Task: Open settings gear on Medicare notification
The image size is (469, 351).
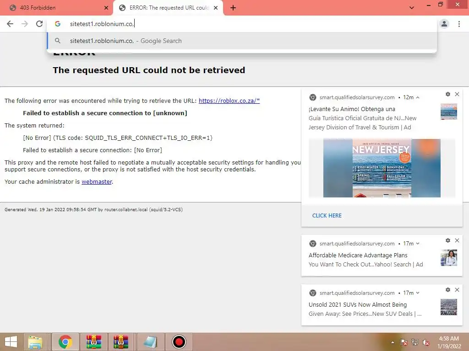Action: pos(448,240)
